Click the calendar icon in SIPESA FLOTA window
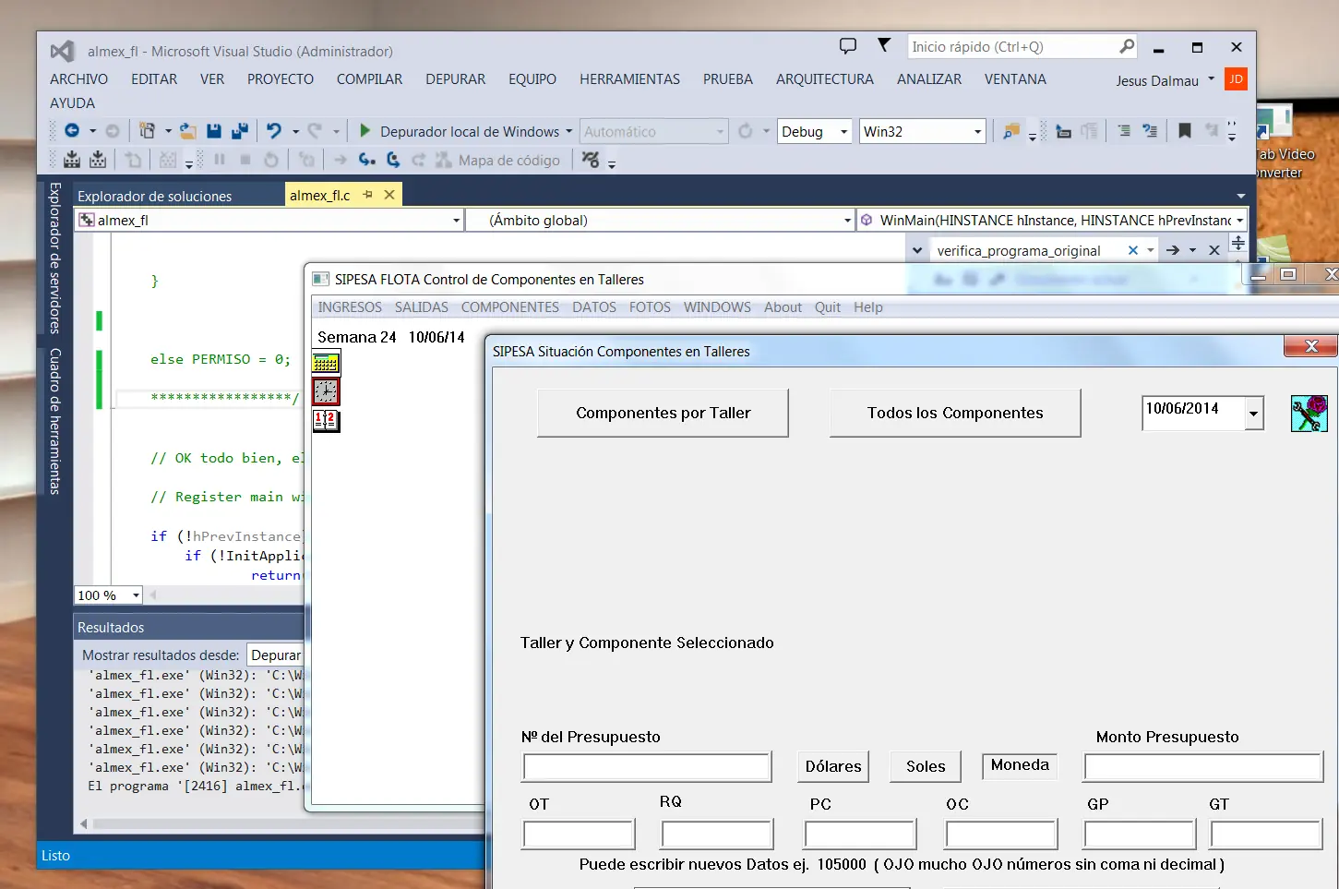The height and width of the screenshot is (889, 1339). point(326,362)
